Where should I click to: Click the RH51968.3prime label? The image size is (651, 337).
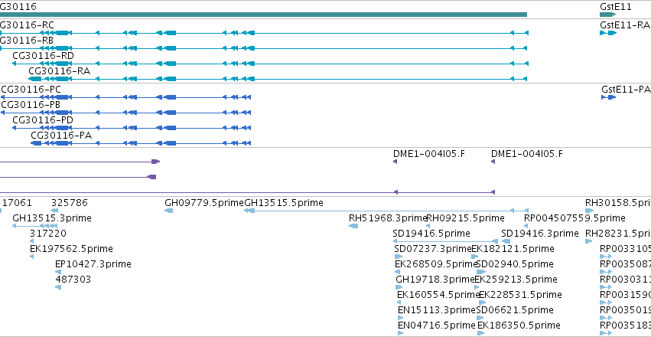388,218
